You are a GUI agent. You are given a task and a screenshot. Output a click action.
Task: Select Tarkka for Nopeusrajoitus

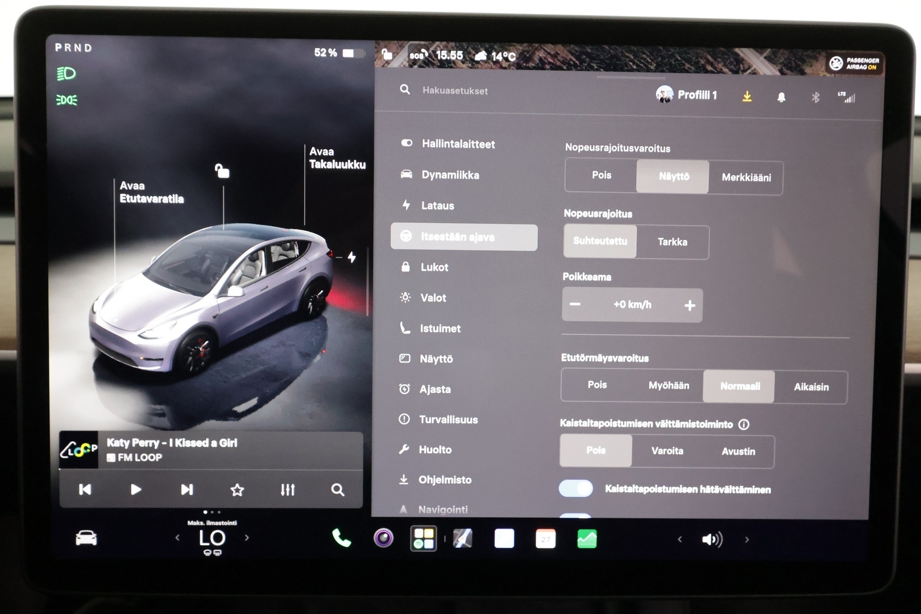673,242
